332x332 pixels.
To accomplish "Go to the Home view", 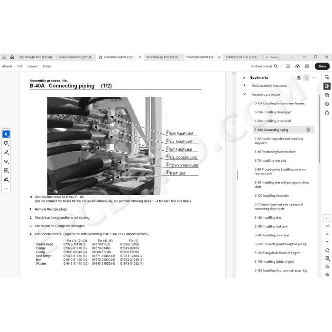I will tap(12, 57).
